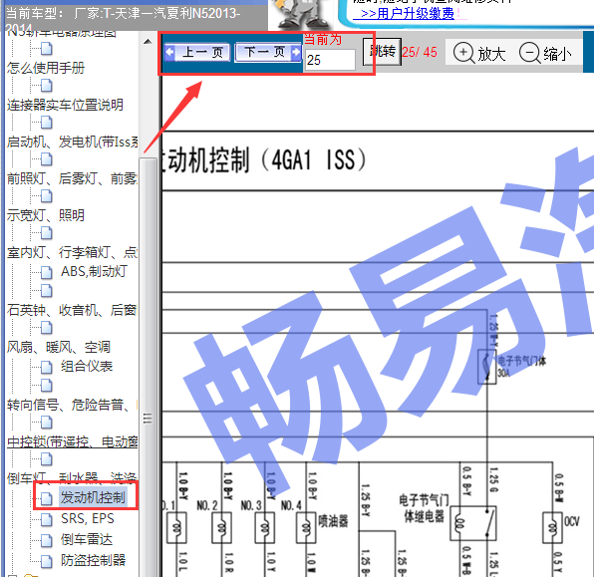Image resolution: width=594 pixels, height=577 pixels.
Task: Click 中控锁(带遥控 heading in tree
Action: coord(72,441)
